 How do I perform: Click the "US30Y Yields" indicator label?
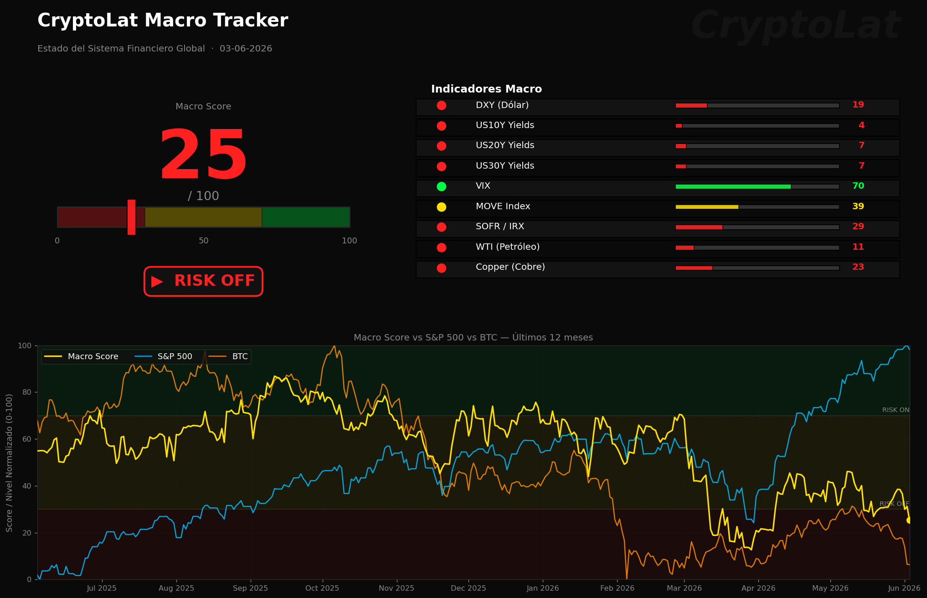point(505,166)
